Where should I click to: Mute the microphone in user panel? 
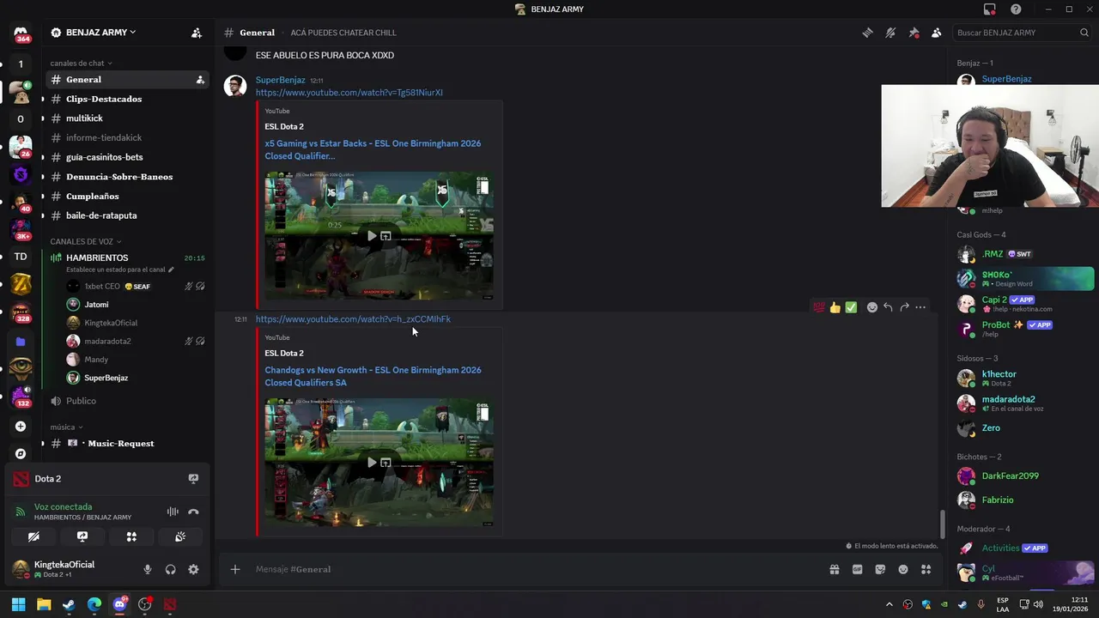(x=148, y=569)
